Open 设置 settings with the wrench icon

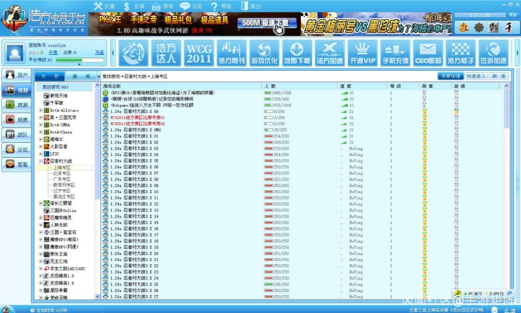tap(104, 6)
